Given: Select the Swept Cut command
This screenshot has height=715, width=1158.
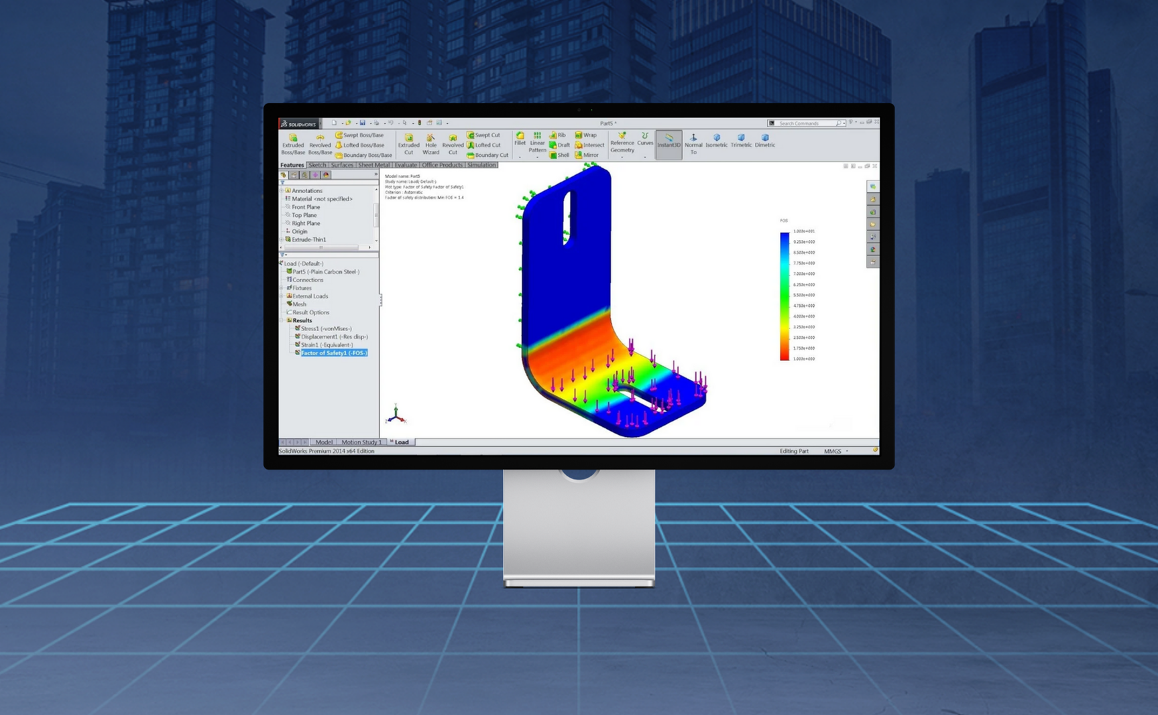Looking at the screenshot, I should [x=483, y=135].
